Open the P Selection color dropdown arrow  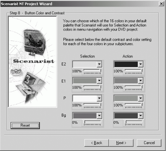(99, 98)
